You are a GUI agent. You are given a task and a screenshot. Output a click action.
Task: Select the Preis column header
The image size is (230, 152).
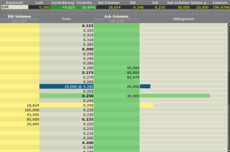66,19
